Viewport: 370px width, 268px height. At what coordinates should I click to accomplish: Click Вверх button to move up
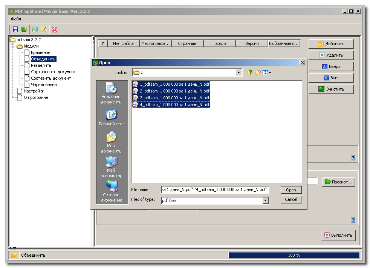(x=331, y=66)
